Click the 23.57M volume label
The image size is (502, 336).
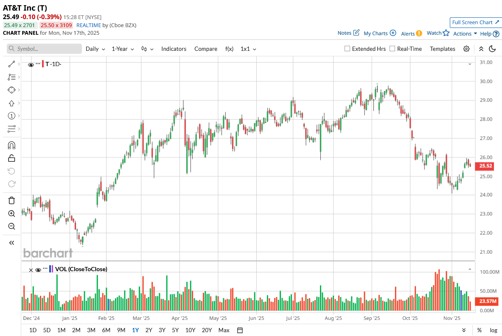click(487, 301)
